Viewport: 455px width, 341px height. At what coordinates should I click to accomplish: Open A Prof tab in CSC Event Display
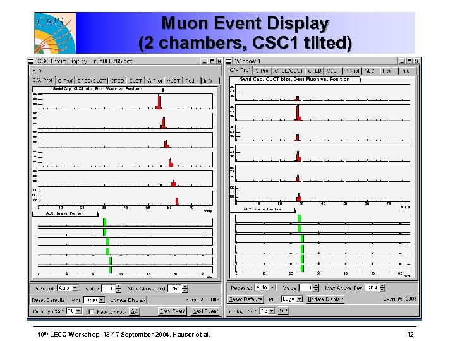point(154,81)
